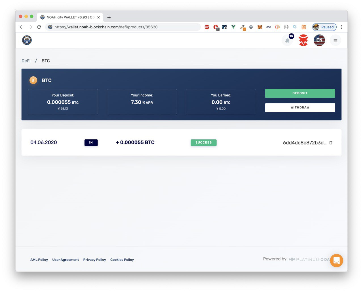The width and height of the screenshot is (363, 292).
Task: Open the User Agreement link
Action: 66,260
